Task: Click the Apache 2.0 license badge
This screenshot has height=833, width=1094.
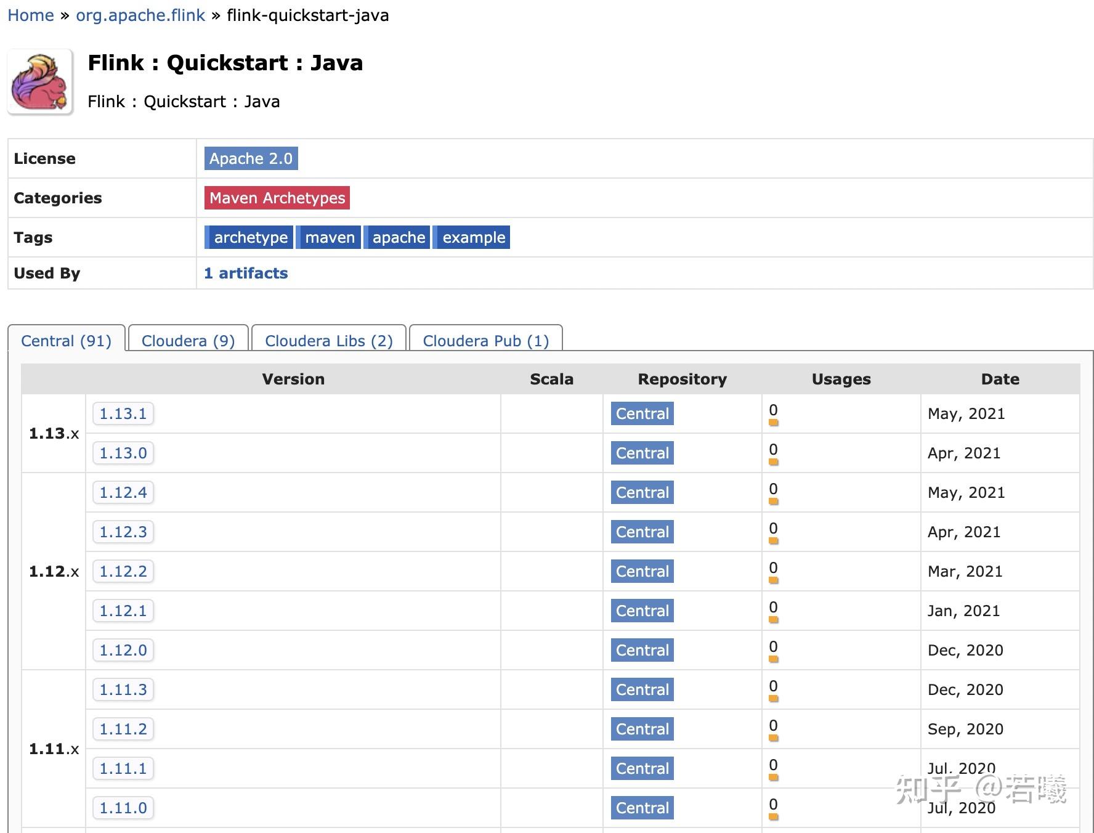Action: coord(251,158)
